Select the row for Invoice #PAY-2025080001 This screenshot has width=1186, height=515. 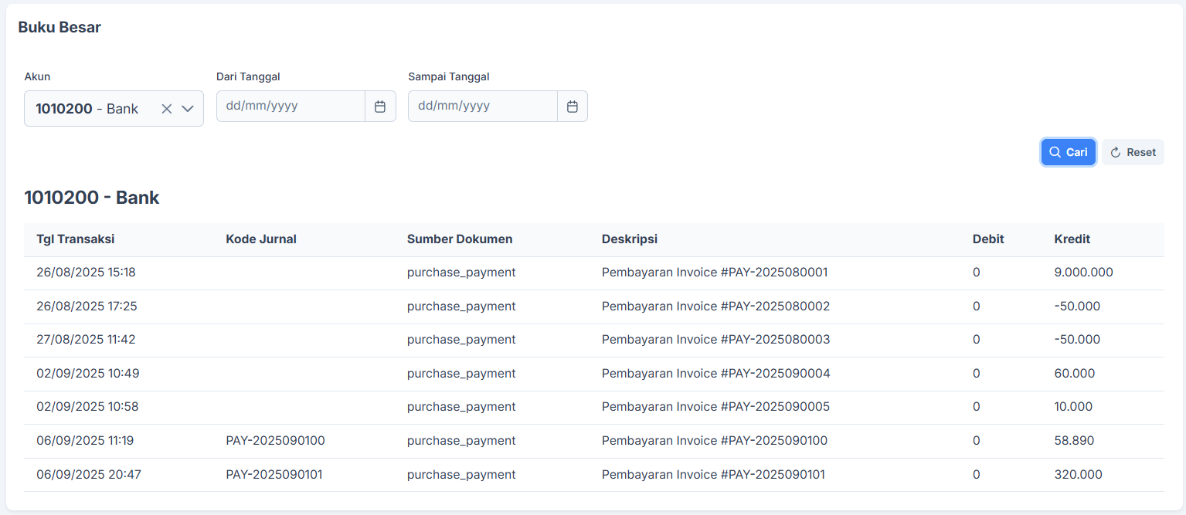click(715, 273)
